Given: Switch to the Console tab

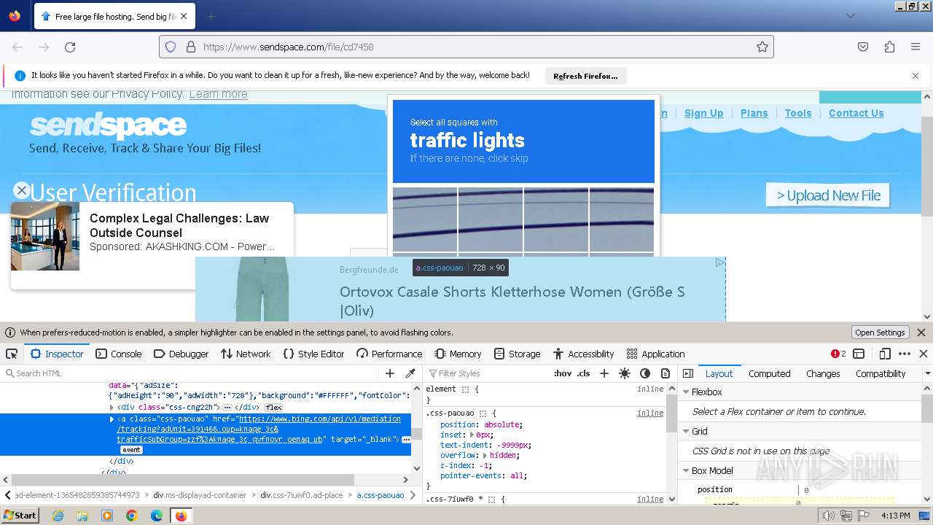Looking at the screenshot, I should [119, 354].
